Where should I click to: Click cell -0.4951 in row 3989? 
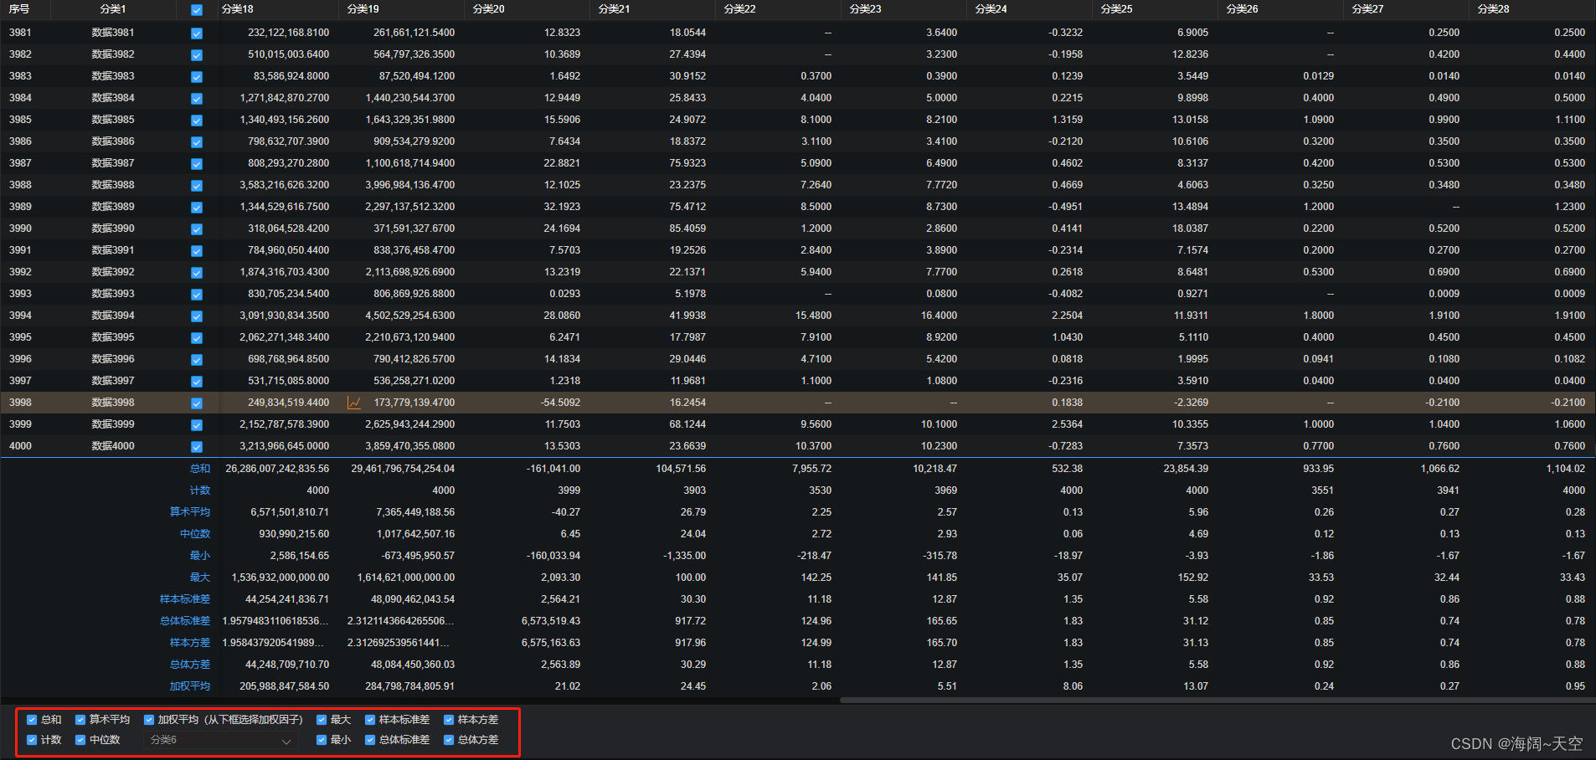click(1065, 207)
